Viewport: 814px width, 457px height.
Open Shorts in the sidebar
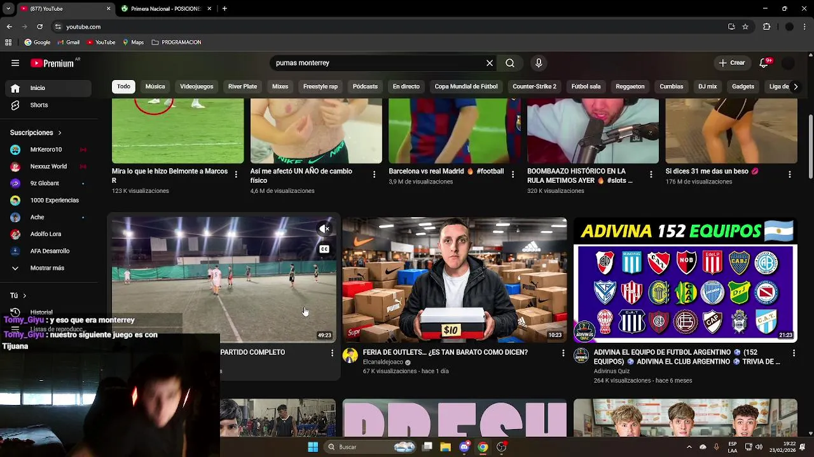tap(50, 105)
